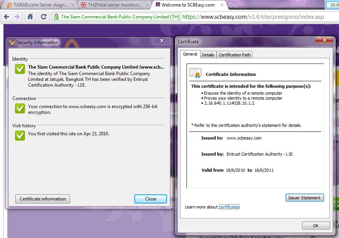Click the Connection green checkmark icon
This screenshot has width=339, height=238.
[x=20, y=108]
